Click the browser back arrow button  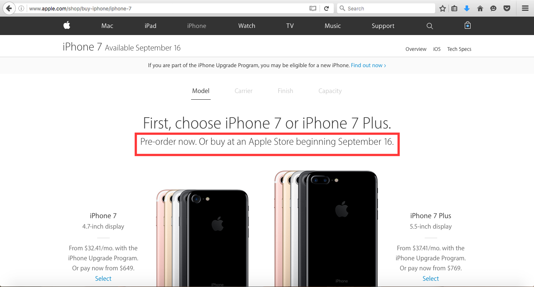[8, 8]
